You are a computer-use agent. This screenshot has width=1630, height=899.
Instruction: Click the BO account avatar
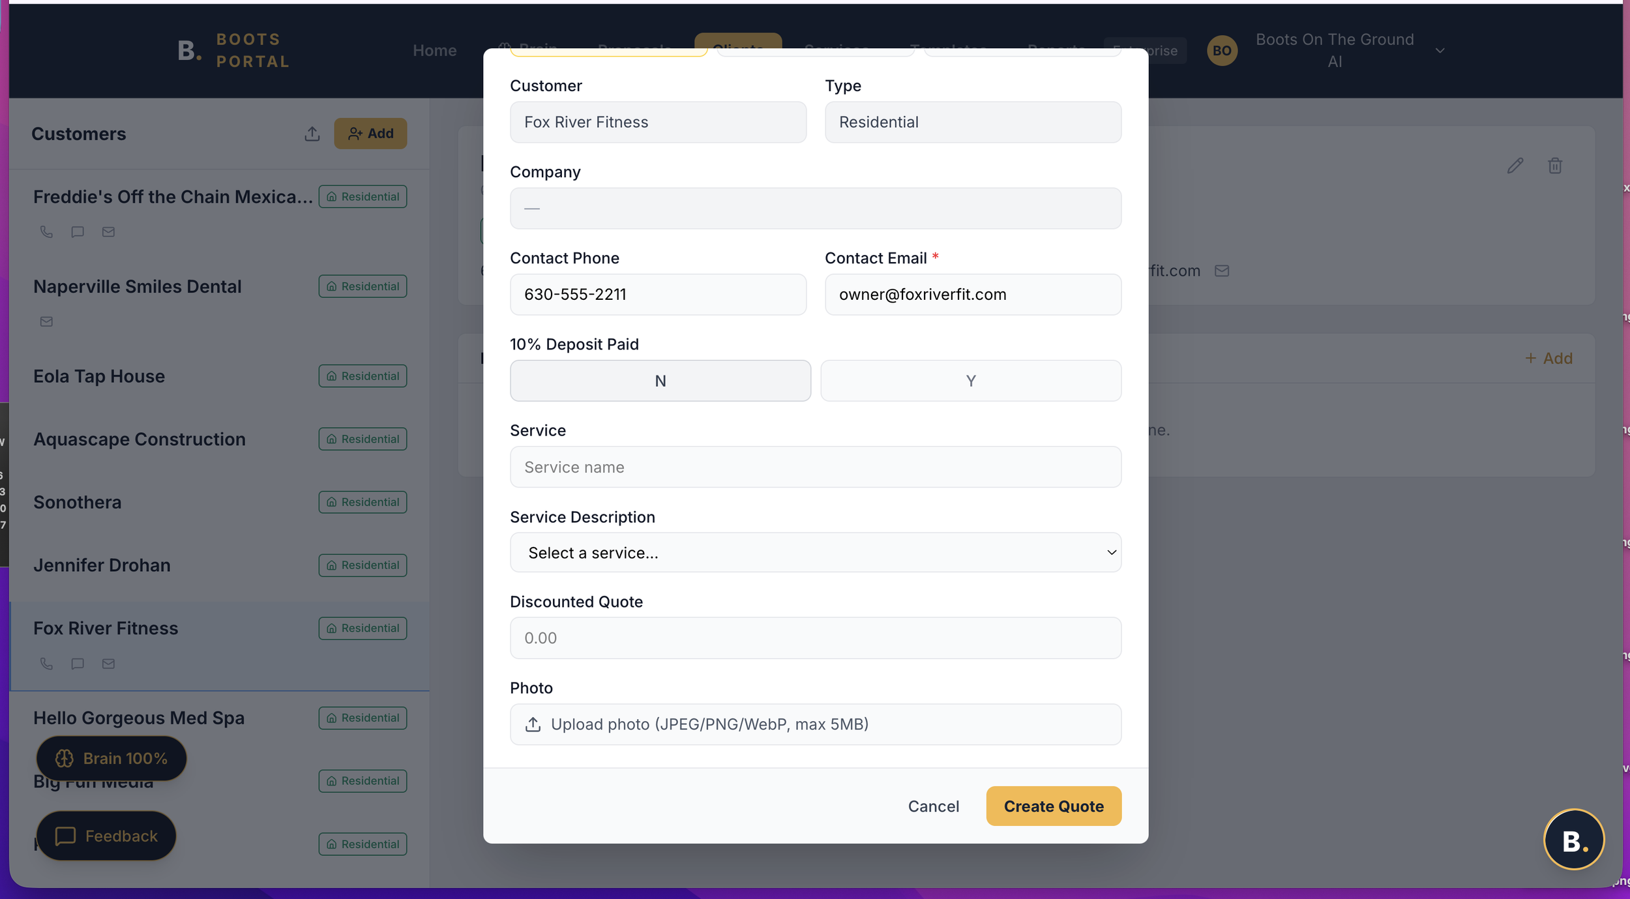tap(1222, 50)
